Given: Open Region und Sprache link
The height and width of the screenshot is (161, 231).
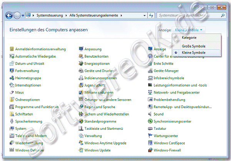Looking at the screenshot, I should [x=100, y=107].
